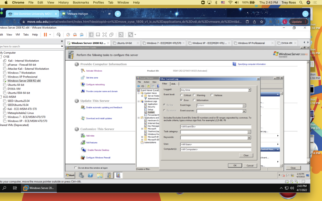Click the Chrome share page icon
The width and height of the screenshot is (322, 201).
[x=254, y=22]
